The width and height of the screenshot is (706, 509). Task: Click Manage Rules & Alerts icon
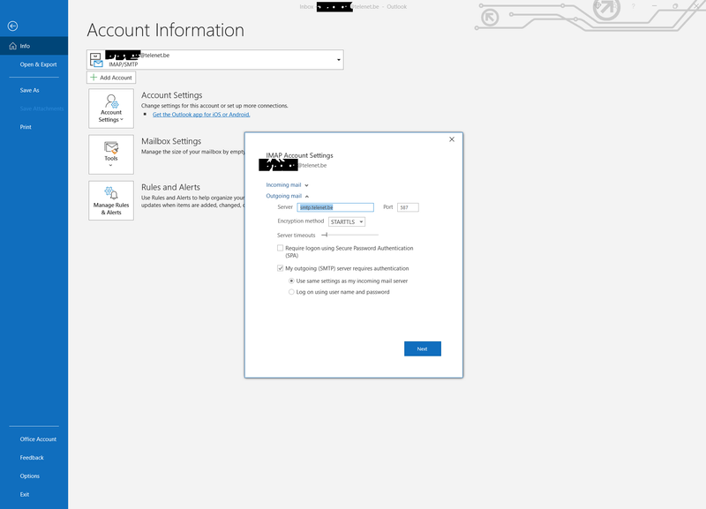click(x=111, y=200)
